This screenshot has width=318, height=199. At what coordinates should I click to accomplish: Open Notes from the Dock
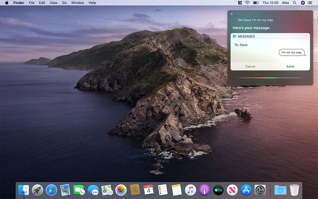(x=177, y=190)
